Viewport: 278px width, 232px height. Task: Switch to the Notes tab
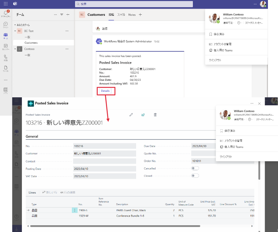click(132, 15)
